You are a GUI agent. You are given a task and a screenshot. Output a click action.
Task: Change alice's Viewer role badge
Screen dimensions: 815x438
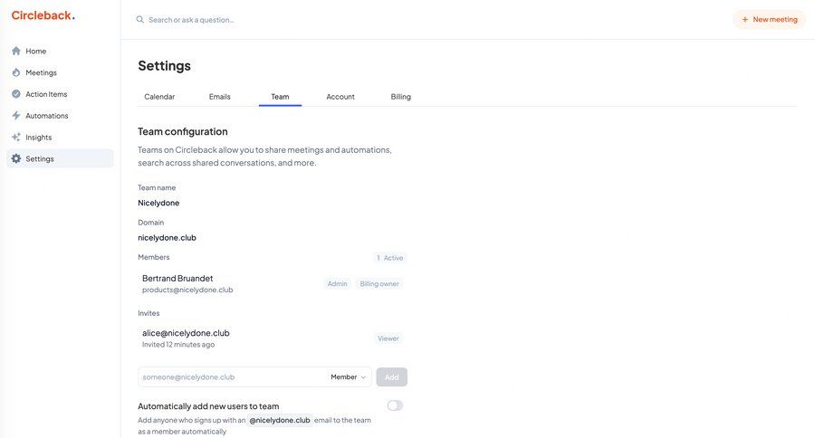click(388, 338)
